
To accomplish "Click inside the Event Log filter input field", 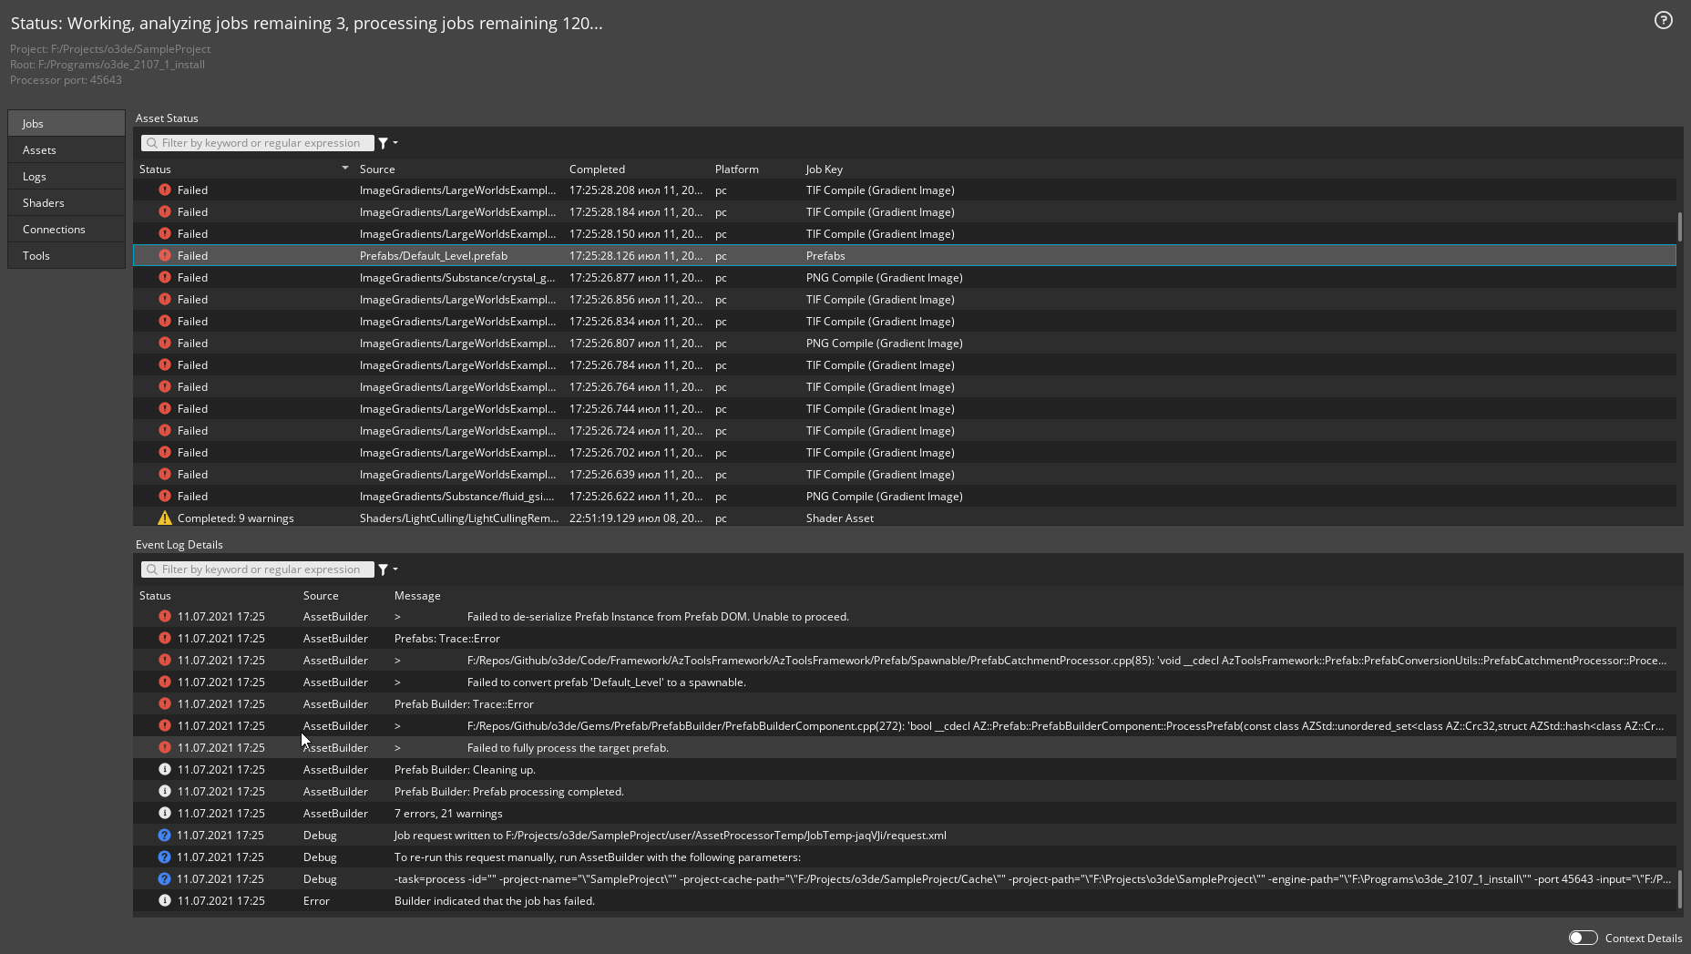I will [264, 569].
